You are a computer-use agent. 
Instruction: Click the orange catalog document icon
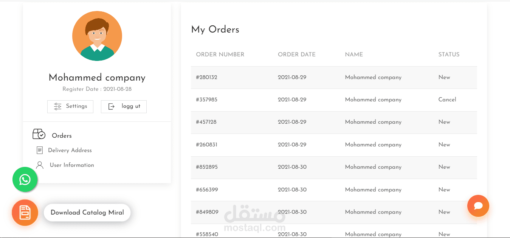pos(25,213)
